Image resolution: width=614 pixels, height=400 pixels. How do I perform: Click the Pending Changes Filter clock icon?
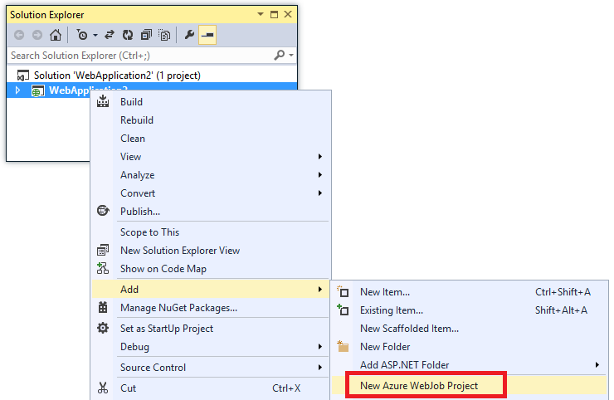coord(82,35)
